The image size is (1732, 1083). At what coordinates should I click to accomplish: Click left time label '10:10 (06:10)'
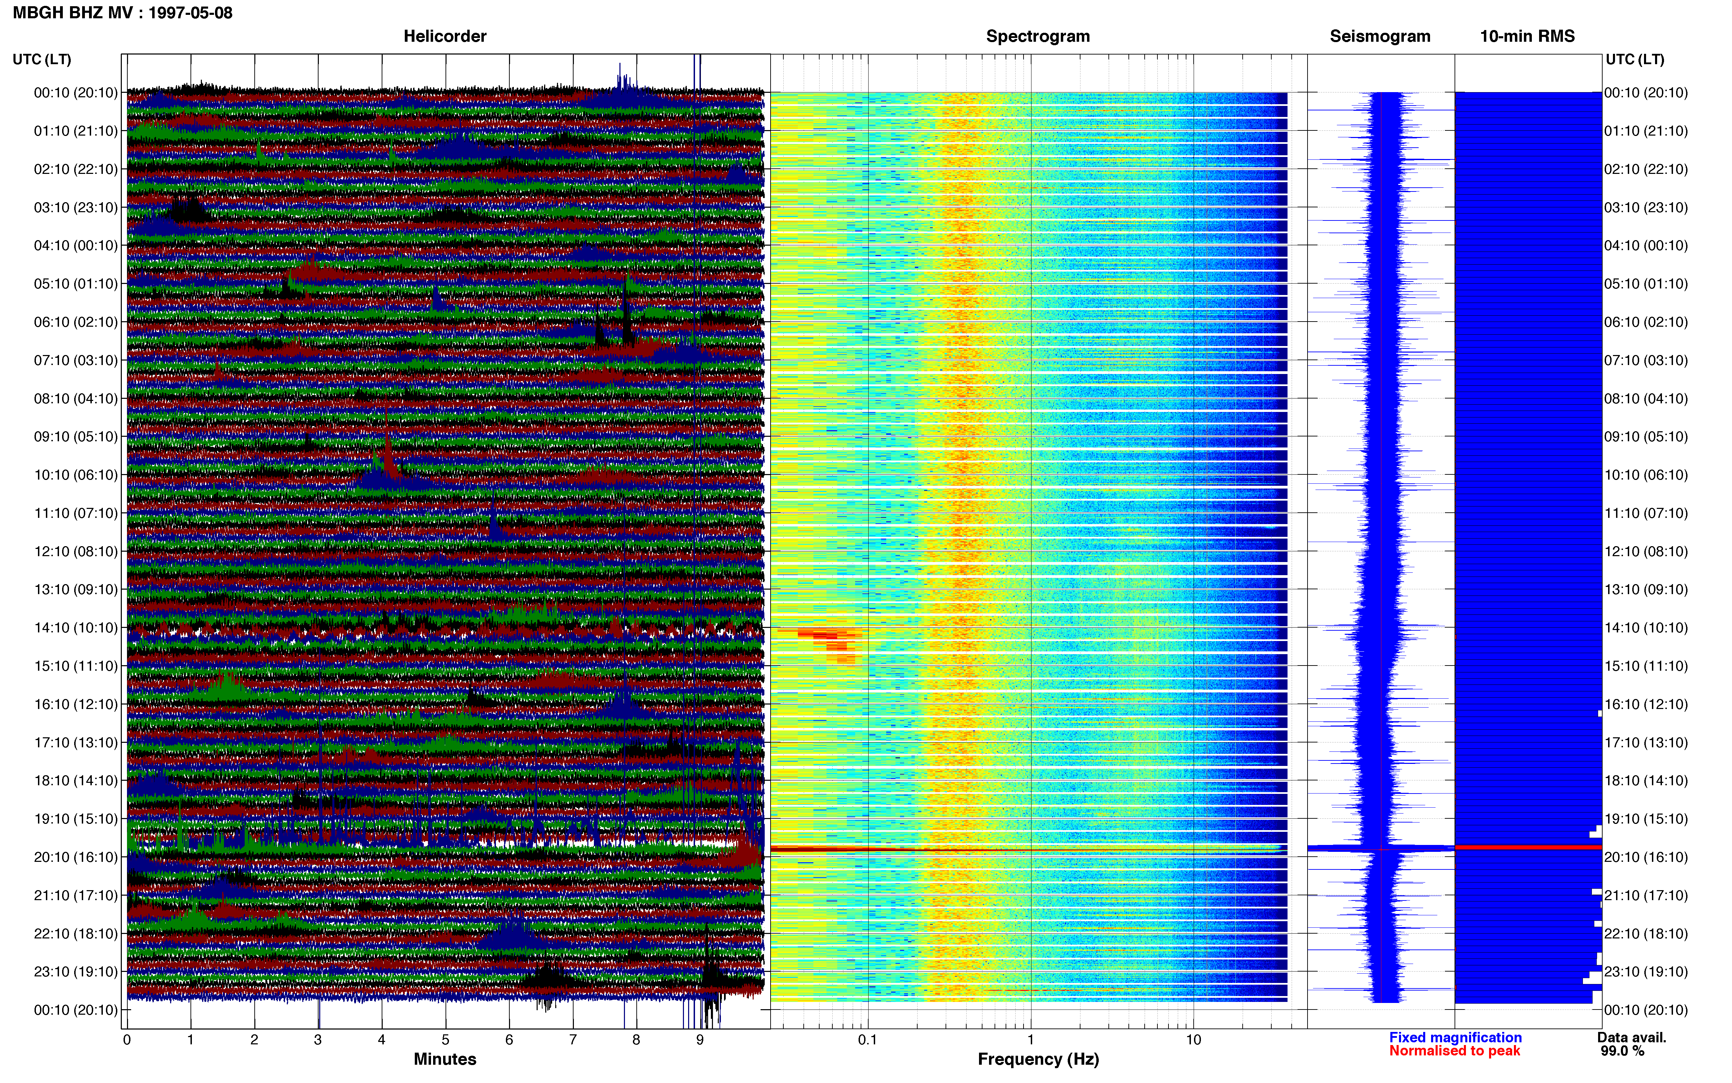tap(76, 475)
